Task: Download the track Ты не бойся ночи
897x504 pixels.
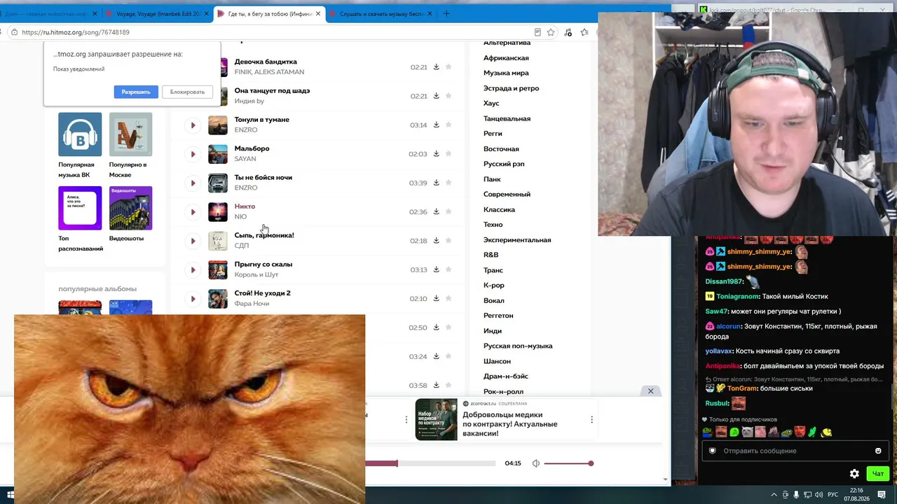Action: pyautogui.click(x=436, y=183)
